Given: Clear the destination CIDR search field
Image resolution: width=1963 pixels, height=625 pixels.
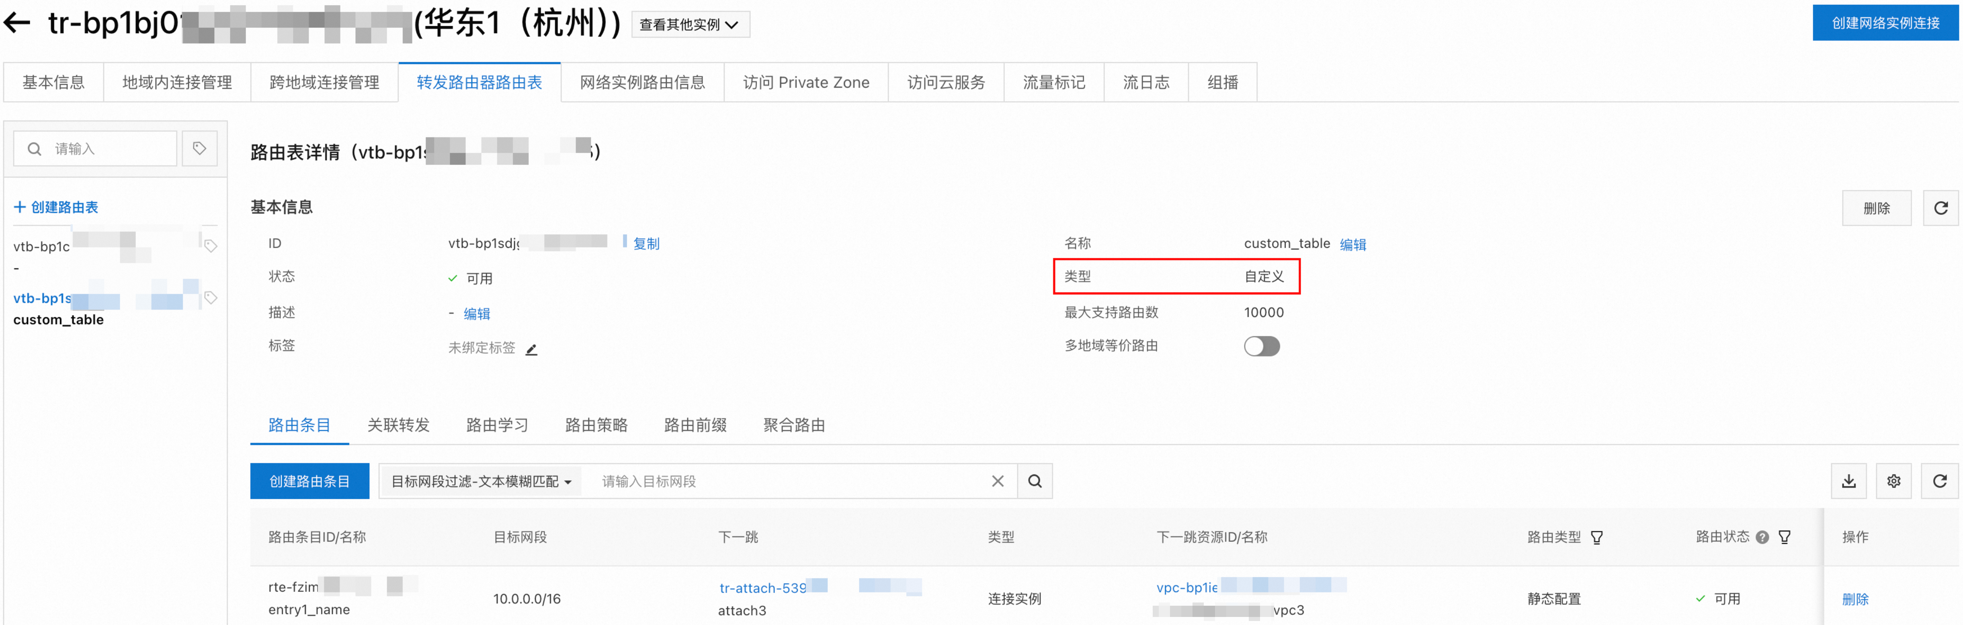Looking at the screenshot, I should pos(997,481).
